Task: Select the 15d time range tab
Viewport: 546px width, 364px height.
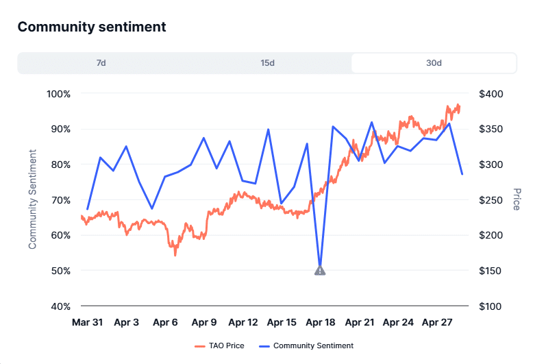Action: [267, 63]
